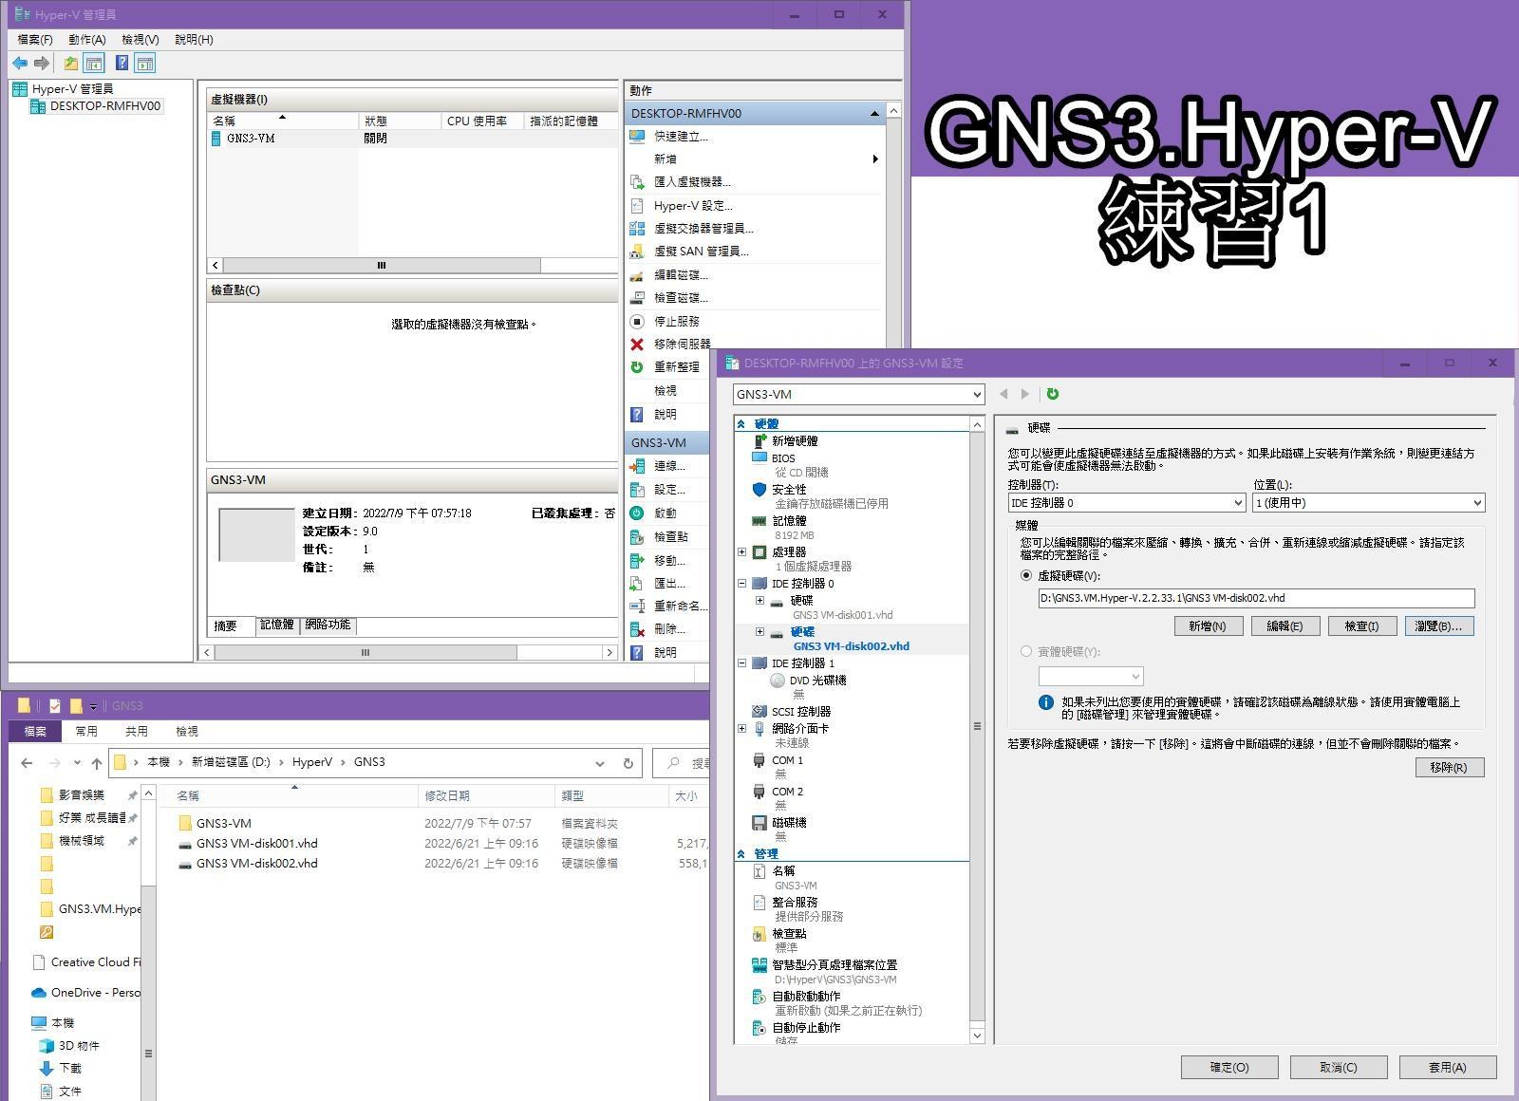Click 檢查點 under GNS3-VM actions

(x=670, y=537)
